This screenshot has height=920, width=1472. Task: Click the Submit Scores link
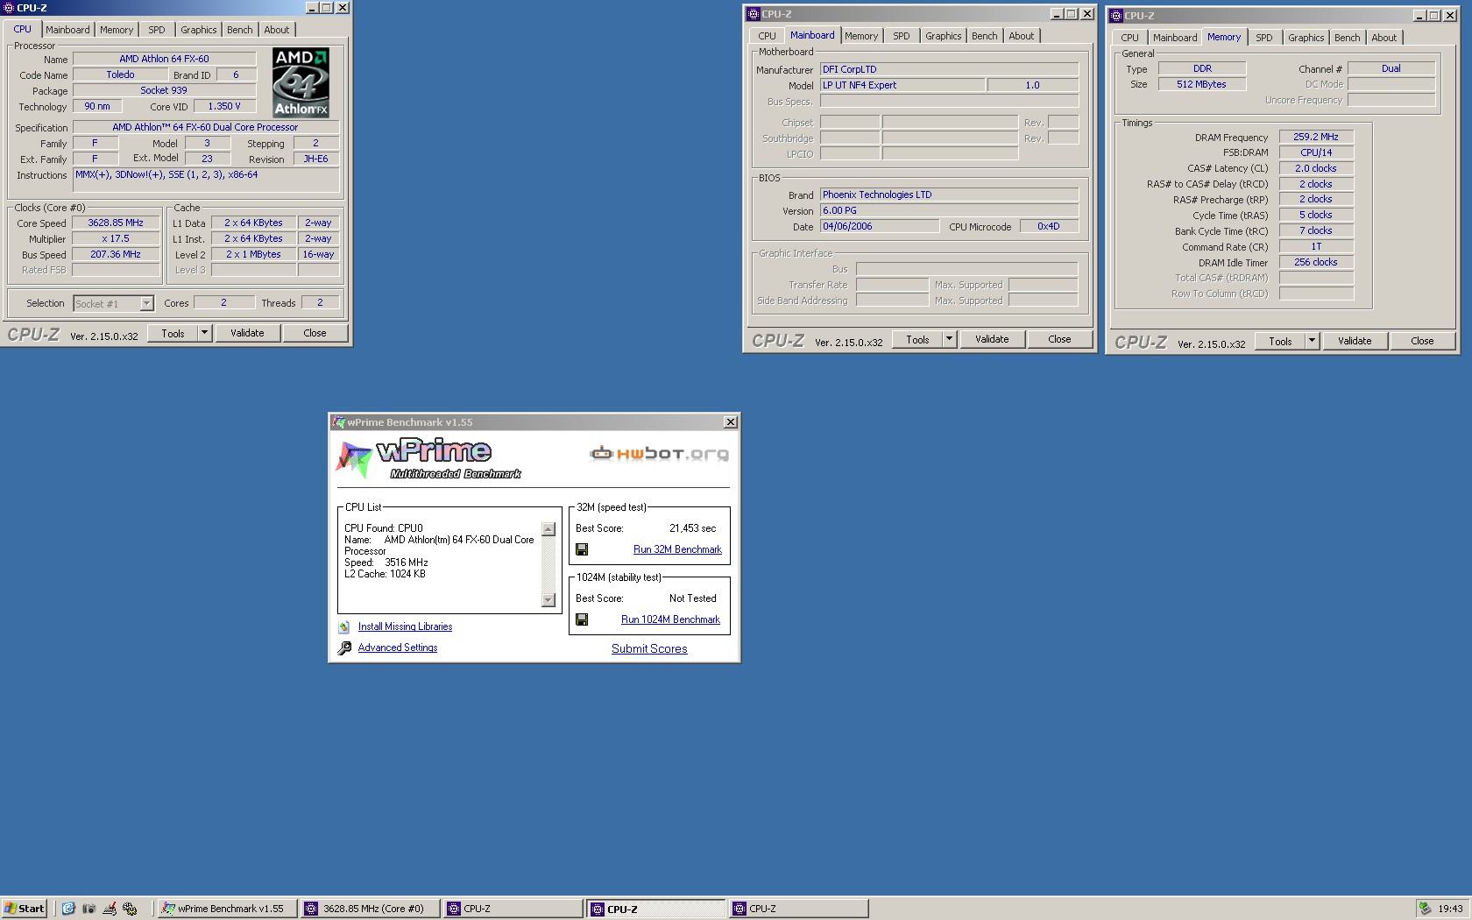coord(649,648)
